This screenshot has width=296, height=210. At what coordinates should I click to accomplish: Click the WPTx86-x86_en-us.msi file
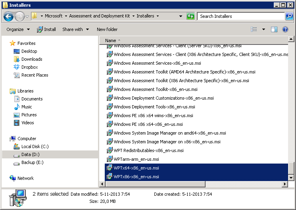pos(196,177)
